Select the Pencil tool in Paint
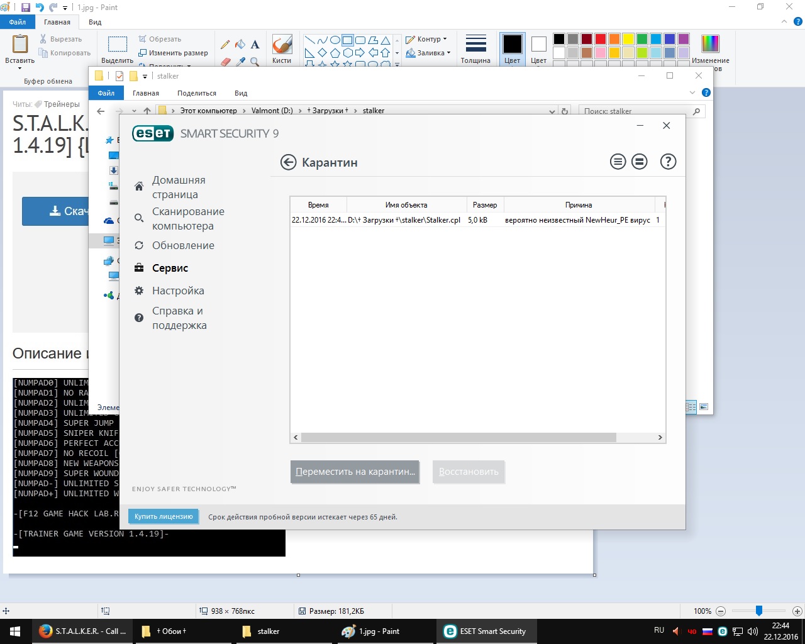Screen dimensions: 805x644 point(225,44)
